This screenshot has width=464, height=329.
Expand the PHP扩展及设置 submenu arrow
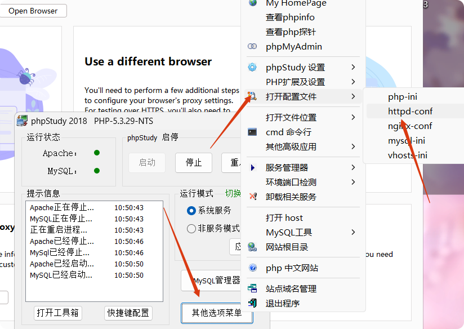tap(353, 82)
